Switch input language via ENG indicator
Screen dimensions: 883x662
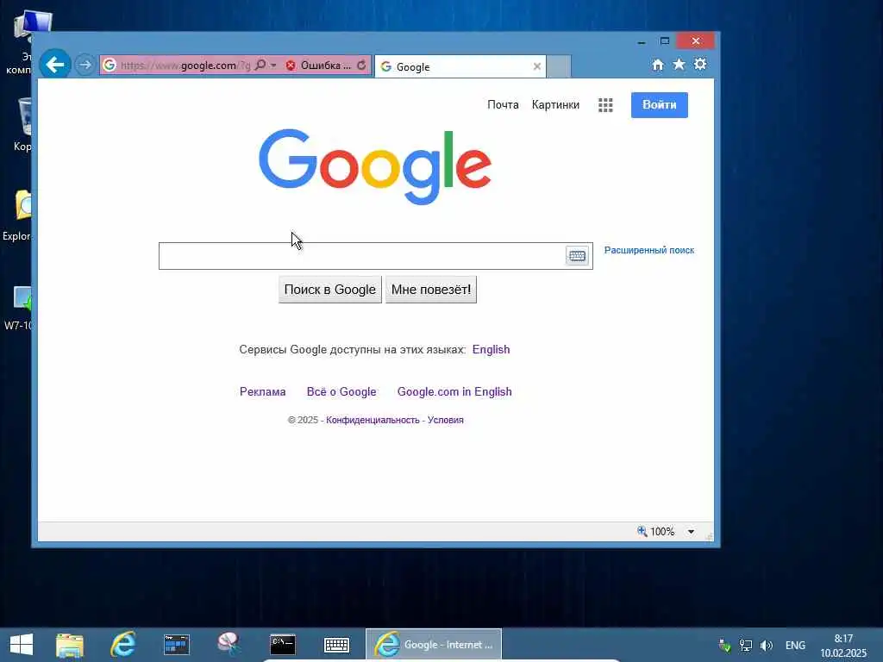(x=795, y=645)
